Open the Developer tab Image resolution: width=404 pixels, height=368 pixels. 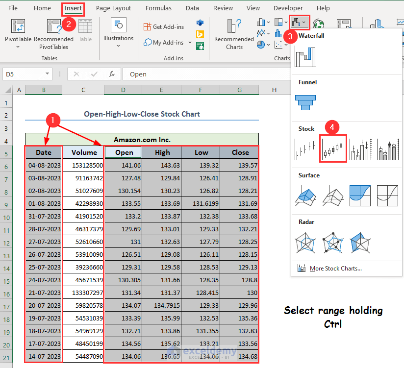pos(288,8)
